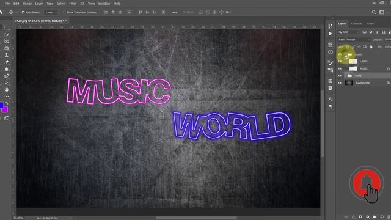Open the Window menu
The image size is (391, 220).
[104, 4]
